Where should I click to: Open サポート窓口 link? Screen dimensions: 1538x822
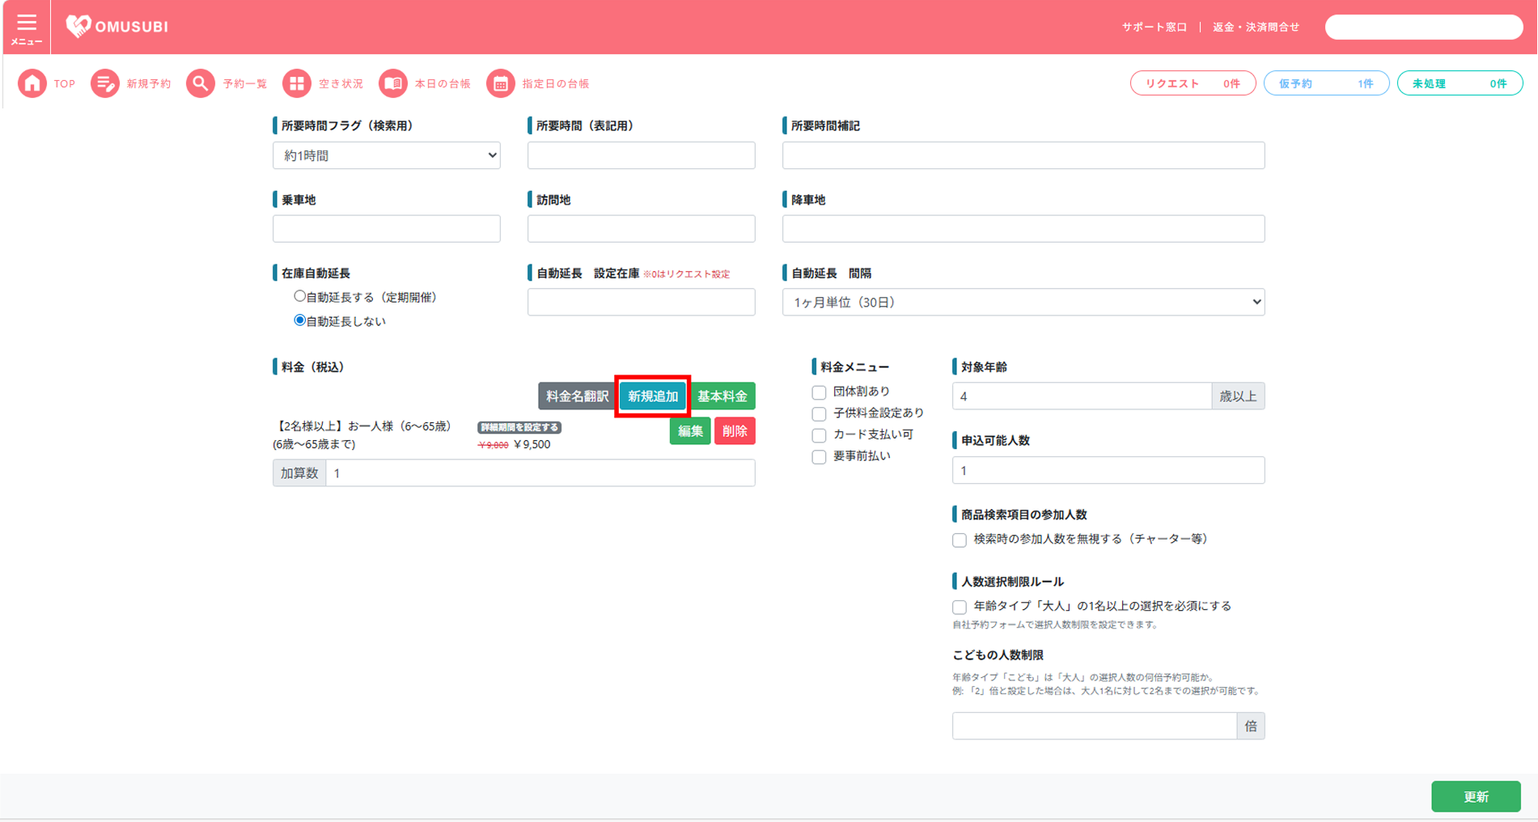[x=1154, y=27]
